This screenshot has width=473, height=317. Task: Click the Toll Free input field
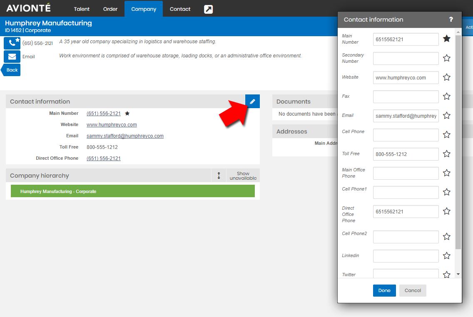click(406, 154)
